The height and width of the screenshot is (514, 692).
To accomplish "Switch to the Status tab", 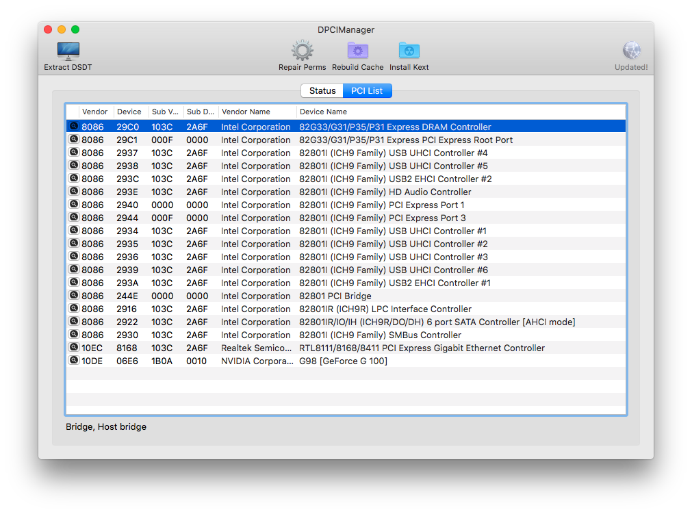I will 322,90.
